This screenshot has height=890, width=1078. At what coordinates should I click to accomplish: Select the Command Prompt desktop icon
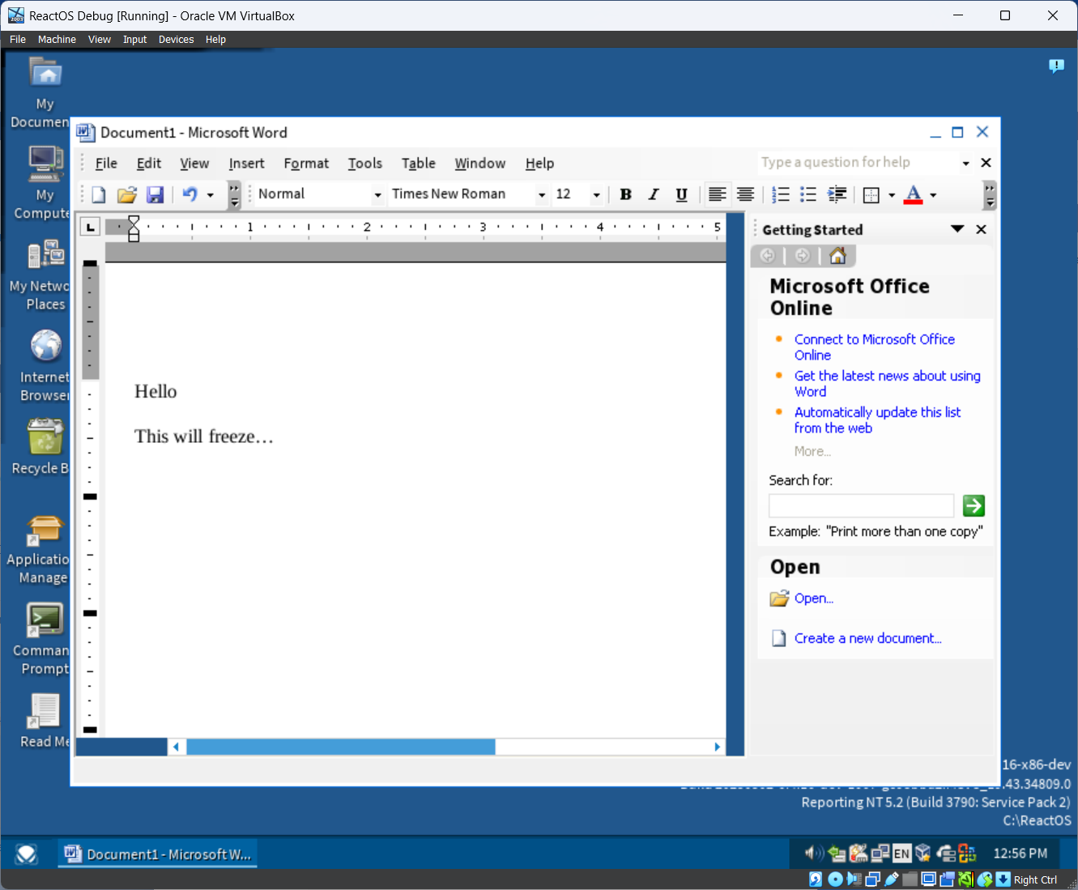click(x=45, y=639)
